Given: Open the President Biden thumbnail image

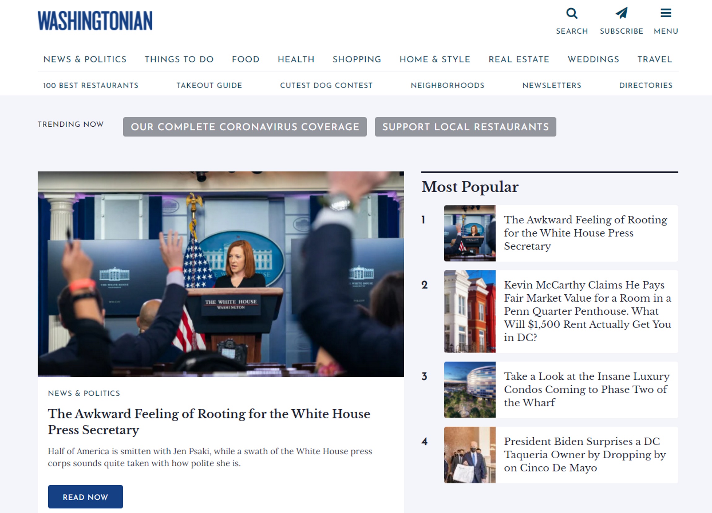Looking at the screenshot, I should 470,455.
